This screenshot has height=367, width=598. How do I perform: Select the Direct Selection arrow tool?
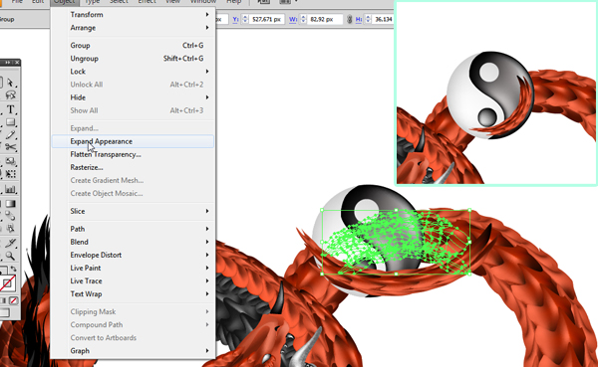pos(10,83)
